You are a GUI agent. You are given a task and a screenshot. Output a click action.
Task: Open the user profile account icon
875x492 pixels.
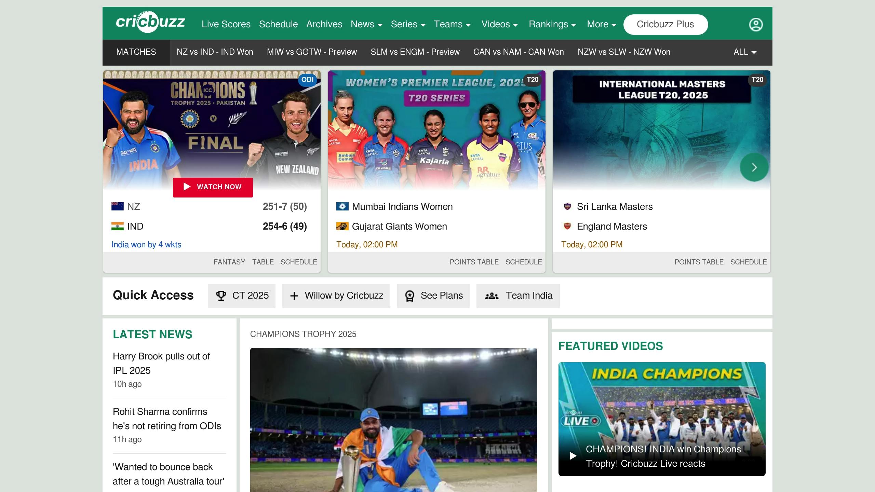(756, 24)
